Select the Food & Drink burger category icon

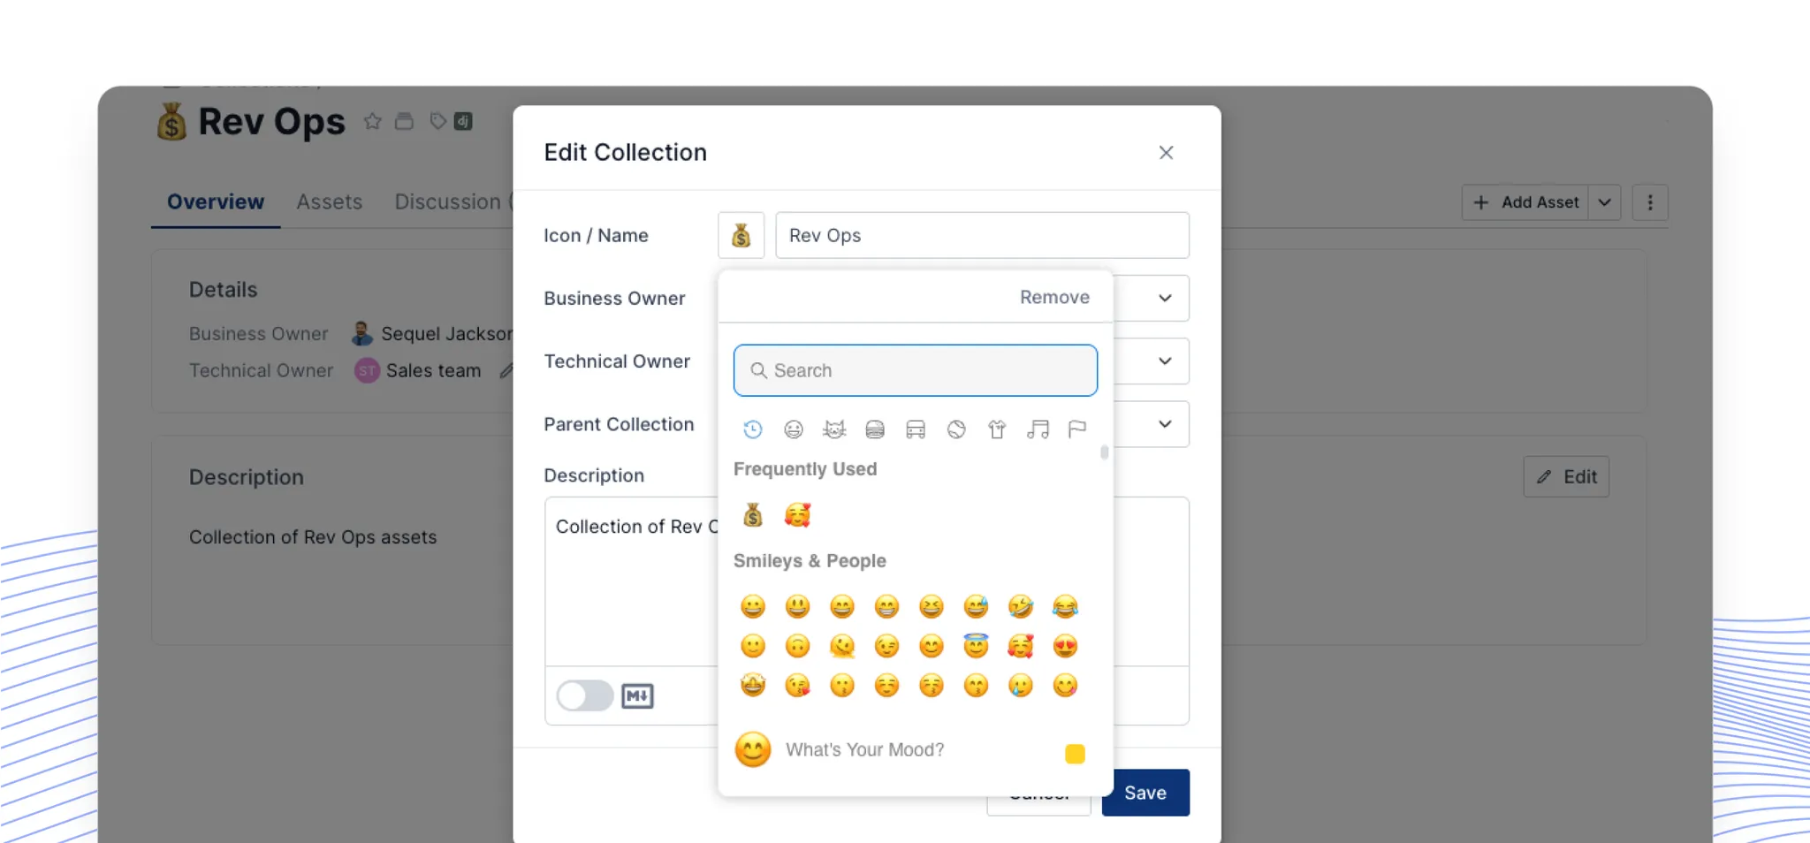(875, 429)
